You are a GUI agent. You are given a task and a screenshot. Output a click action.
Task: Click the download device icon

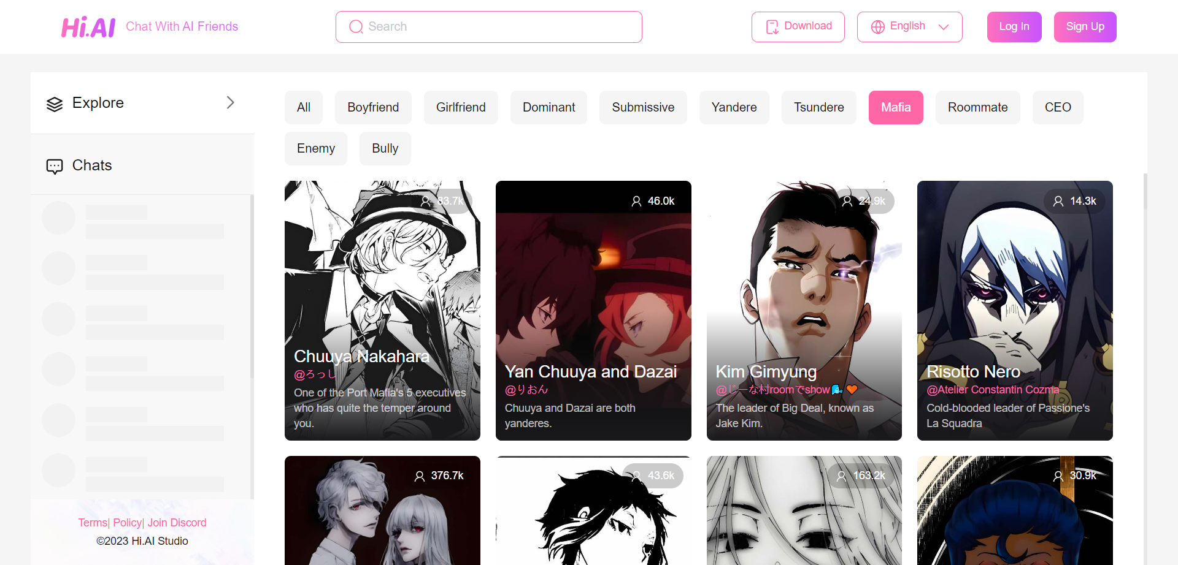(772, 27)
